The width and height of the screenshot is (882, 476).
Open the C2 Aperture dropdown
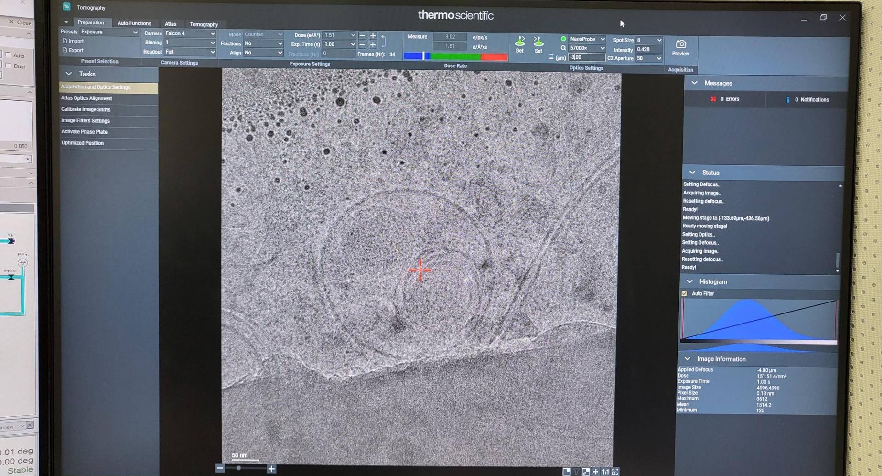pyautogui.click(x=649, y=58)
